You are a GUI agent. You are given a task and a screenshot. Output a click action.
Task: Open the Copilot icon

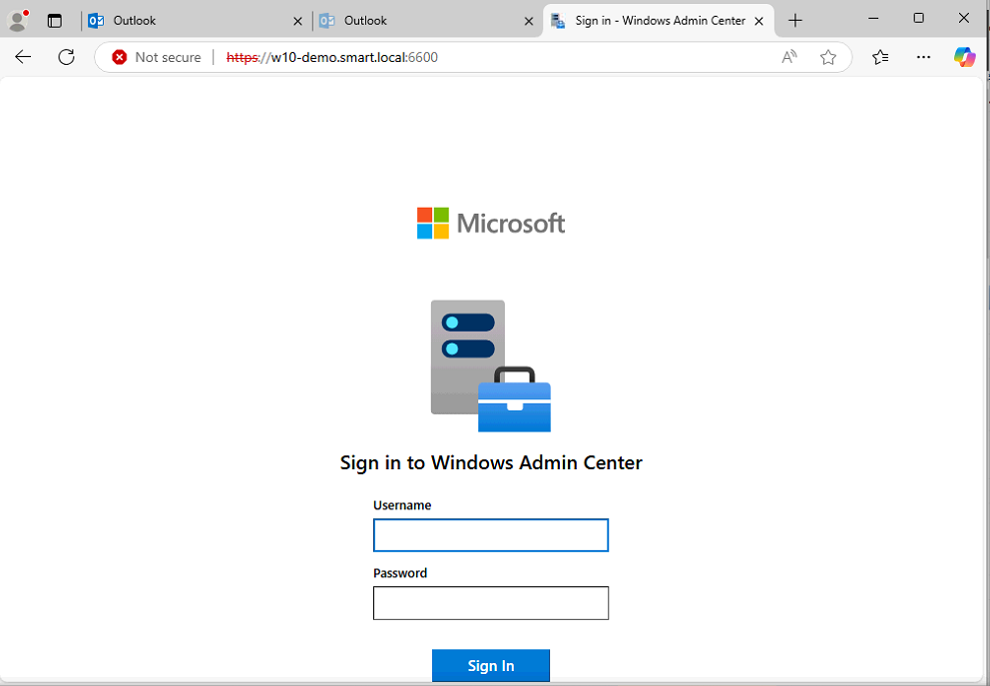(965, 57)
